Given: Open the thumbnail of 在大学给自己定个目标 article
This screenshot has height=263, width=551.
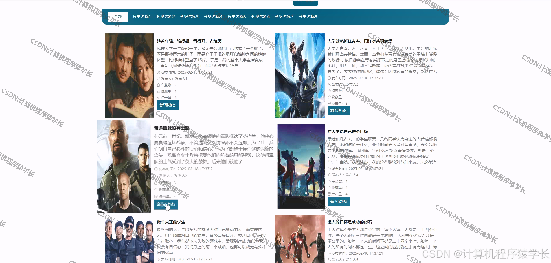Looking at the screenshot, I should (x=301, y=166).
